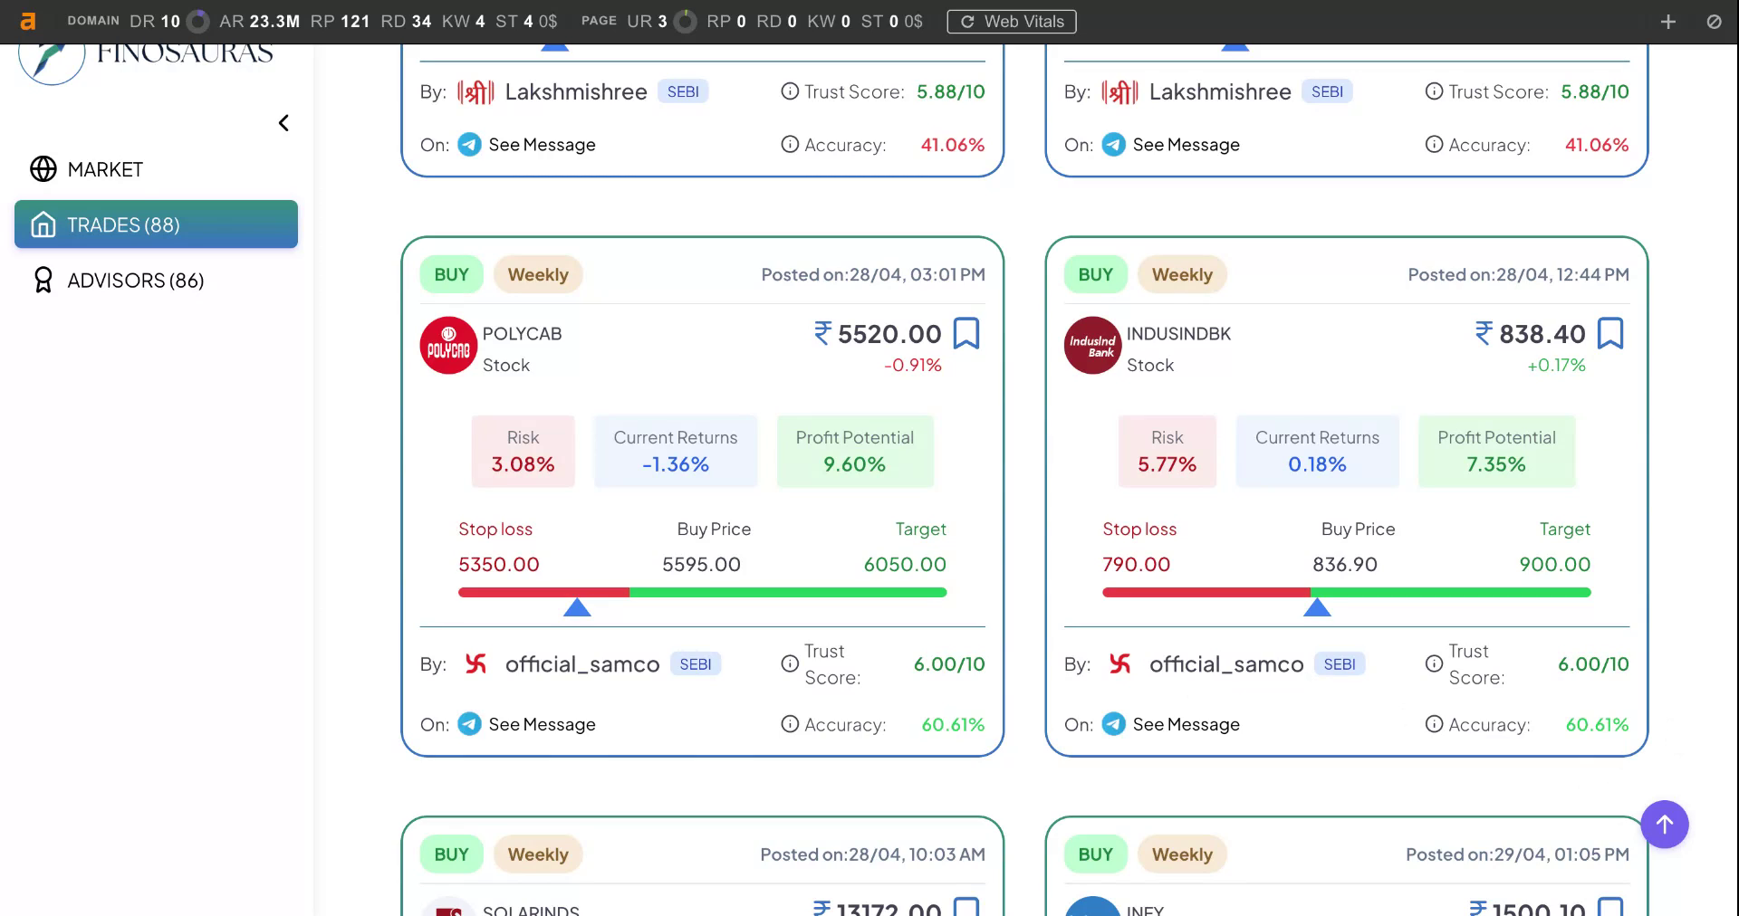
Task: Click BUY tag on INDUSINDBK card
Action: [x=1095, y=275]
